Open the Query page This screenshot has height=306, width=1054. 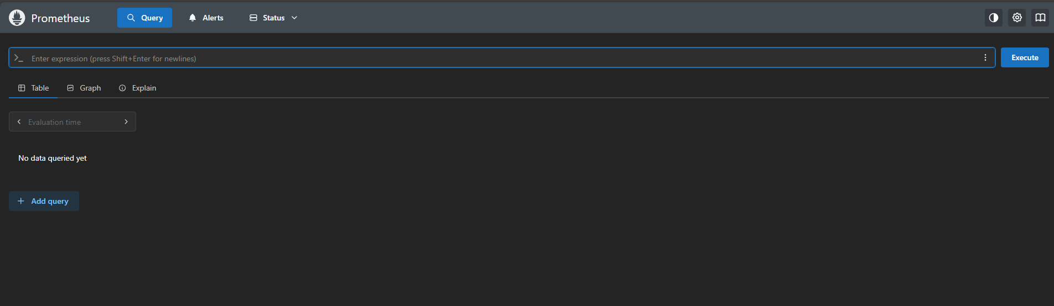144,18
